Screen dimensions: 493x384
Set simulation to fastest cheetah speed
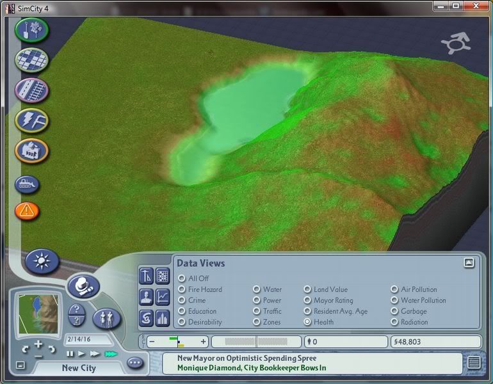click(111, 354)
